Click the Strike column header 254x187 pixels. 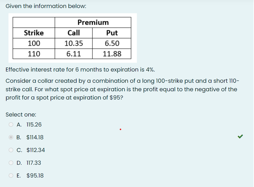pyautogui.click(x=34, y=33)
